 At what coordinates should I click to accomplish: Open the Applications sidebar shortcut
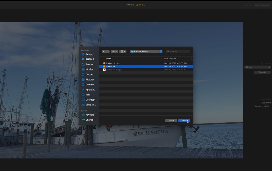tap(83, 90)
